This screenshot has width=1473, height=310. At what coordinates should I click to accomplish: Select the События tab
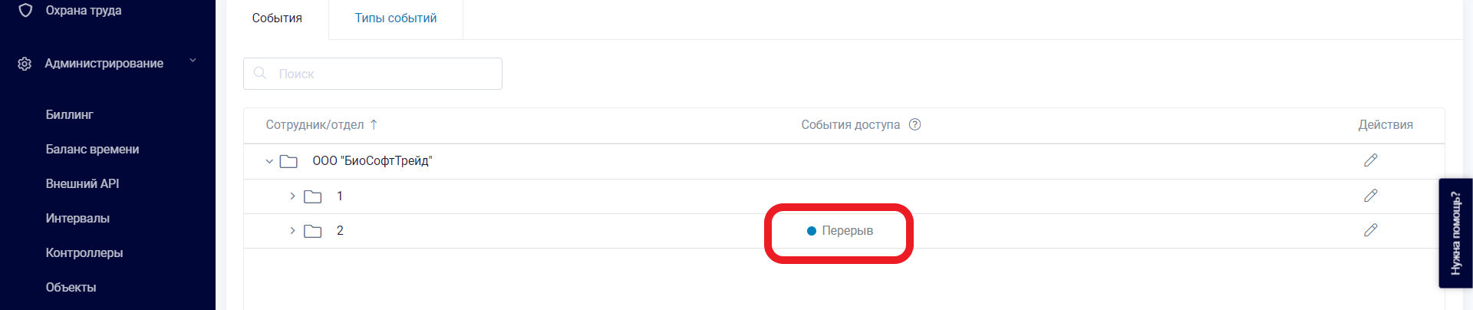[x=277, y=18]
